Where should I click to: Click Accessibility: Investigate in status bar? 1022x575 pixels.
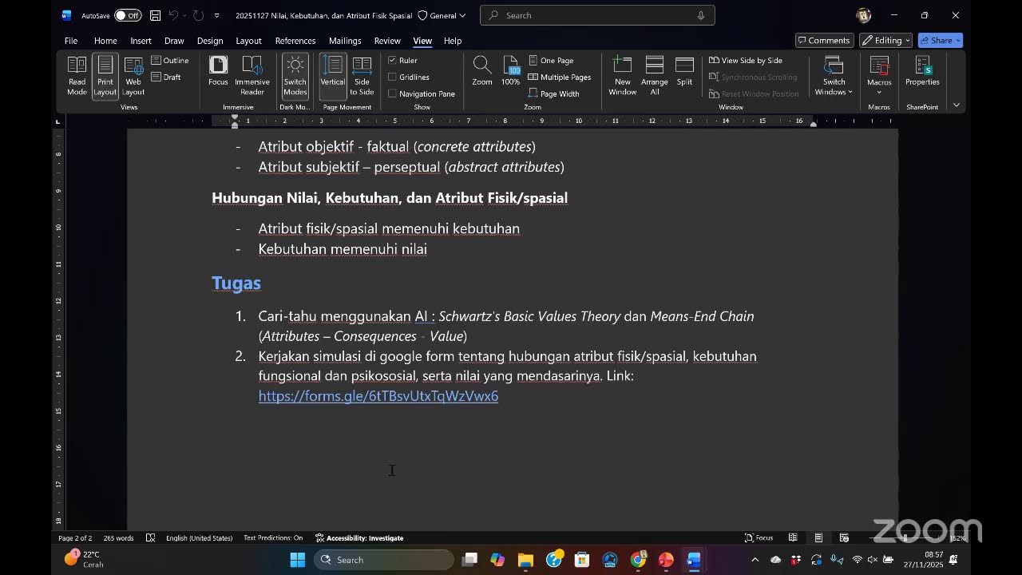(359, 538)
